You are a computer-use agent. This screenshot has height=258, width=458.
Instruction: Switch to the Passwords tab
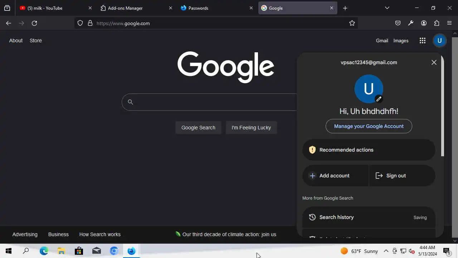[216, 8]
